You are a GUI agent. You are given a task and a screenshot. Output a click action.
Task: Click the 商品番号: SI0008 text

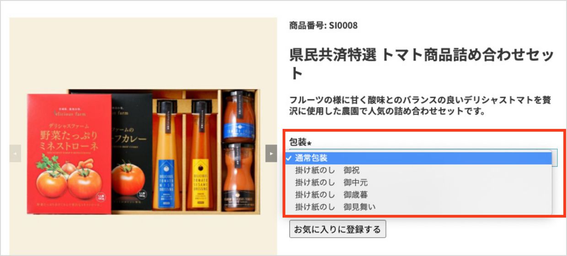pyautogui.click(x=323, y=26)
